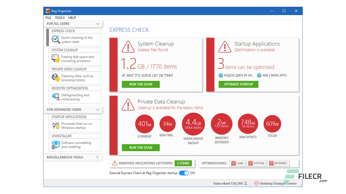Viewport: 346px width, 194px height.
Task: Click the Private Data Cleanup warning triangle
Action: (128, 105)
